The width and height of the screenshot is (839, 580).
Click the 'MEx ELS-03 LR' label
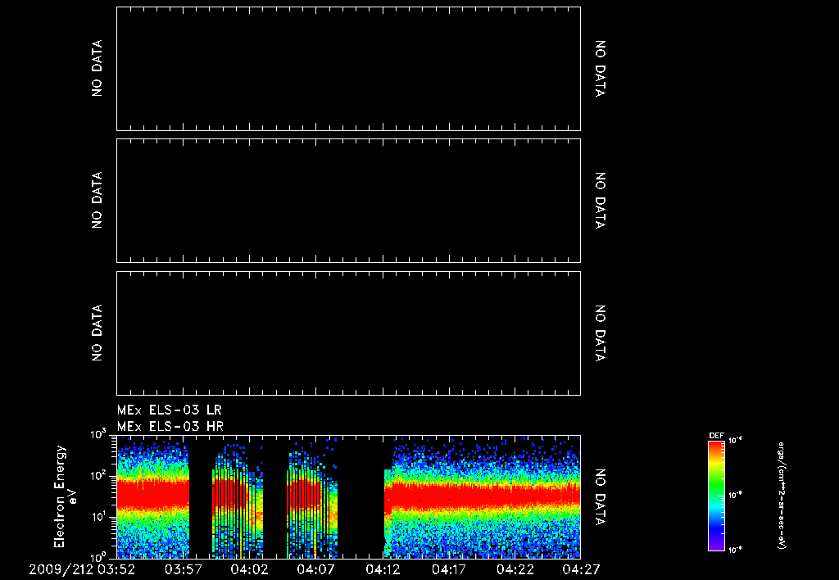pyautogui.click(x=169, y=410)
